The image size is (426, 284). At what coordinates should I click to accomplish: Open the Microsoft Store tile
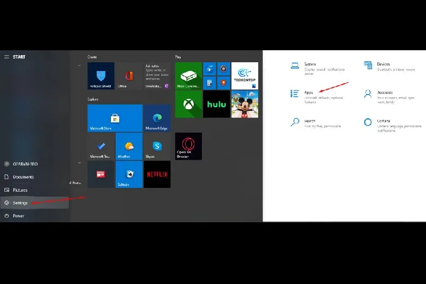coord(115,118)
